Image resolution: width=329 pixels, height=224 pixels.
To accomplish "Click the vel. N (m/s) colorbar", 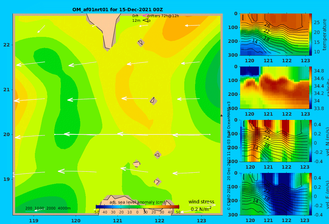I will (311, 141).
